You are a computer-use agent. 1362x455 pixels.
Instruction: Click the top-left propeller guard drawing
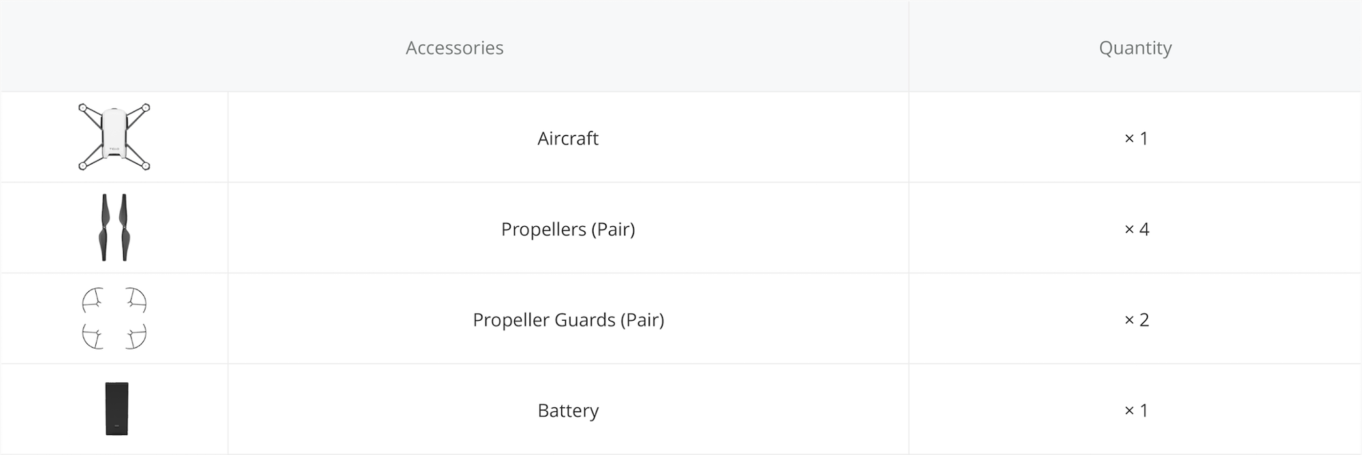click(x=93, y=300)
